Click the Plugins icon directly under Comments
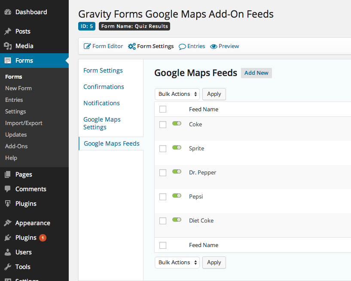Image resolution: width=351 pixels, height=281 pixels. pyautogui.click(x=8, y=204)
